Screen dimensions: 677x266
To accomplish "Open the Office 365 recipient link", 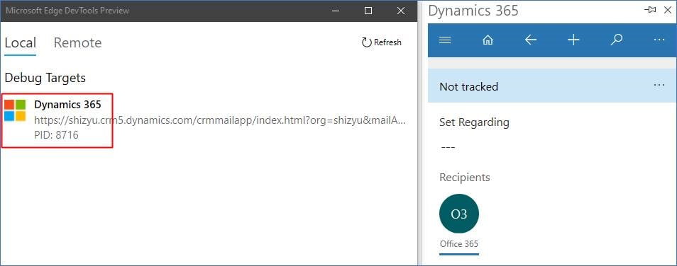I will coord(459,244).
